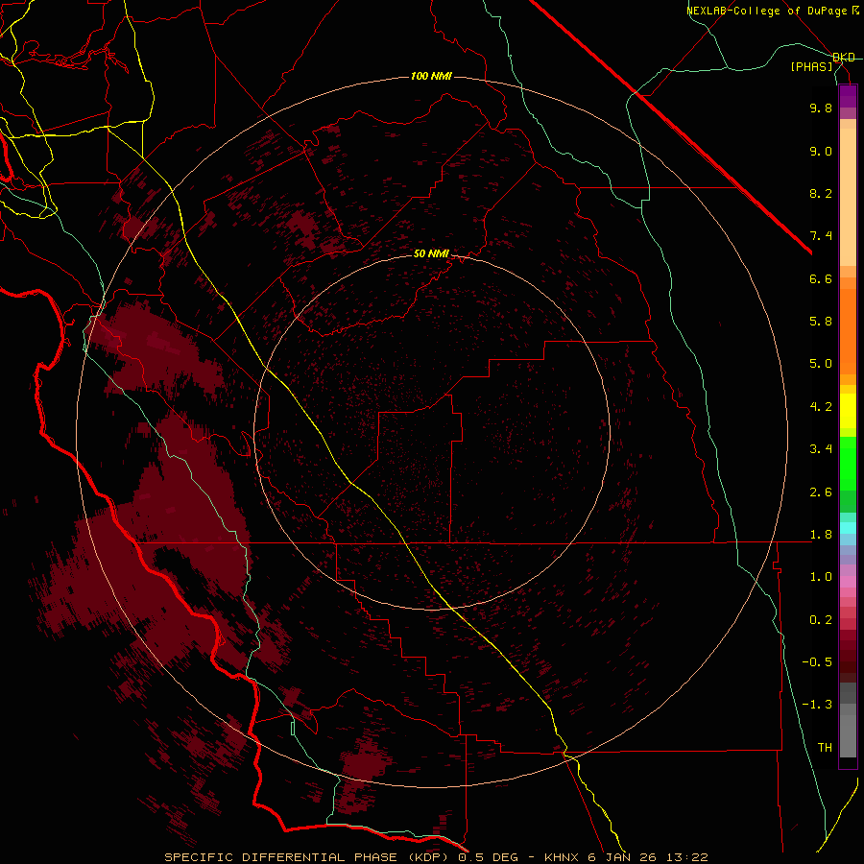
Task: Click the 4.2 legend value
Action: (x=821, y=407)
